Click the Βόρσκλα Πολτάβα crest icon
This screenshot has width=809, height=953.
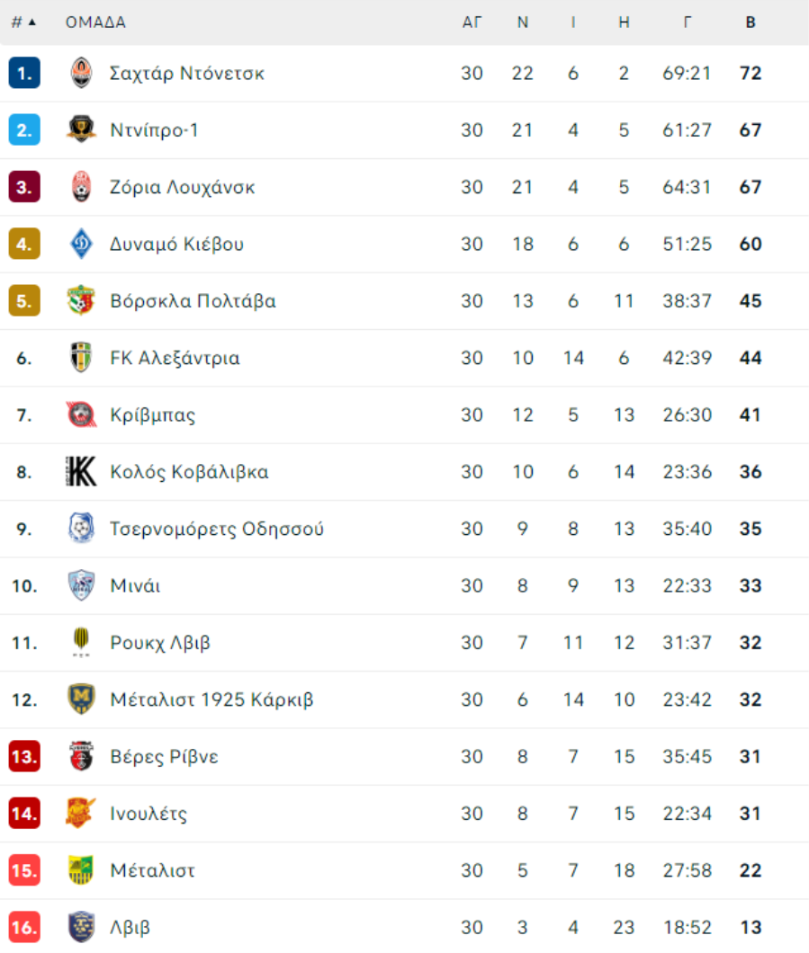pyautogui.click(x=81, y=301)
